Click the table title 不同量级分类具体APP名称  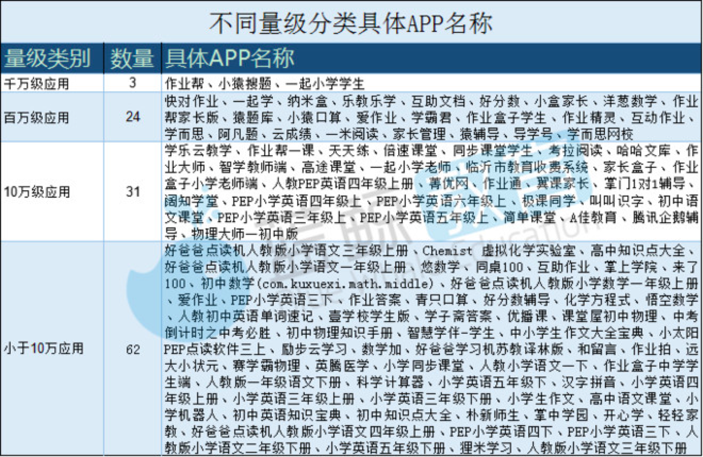351,22
